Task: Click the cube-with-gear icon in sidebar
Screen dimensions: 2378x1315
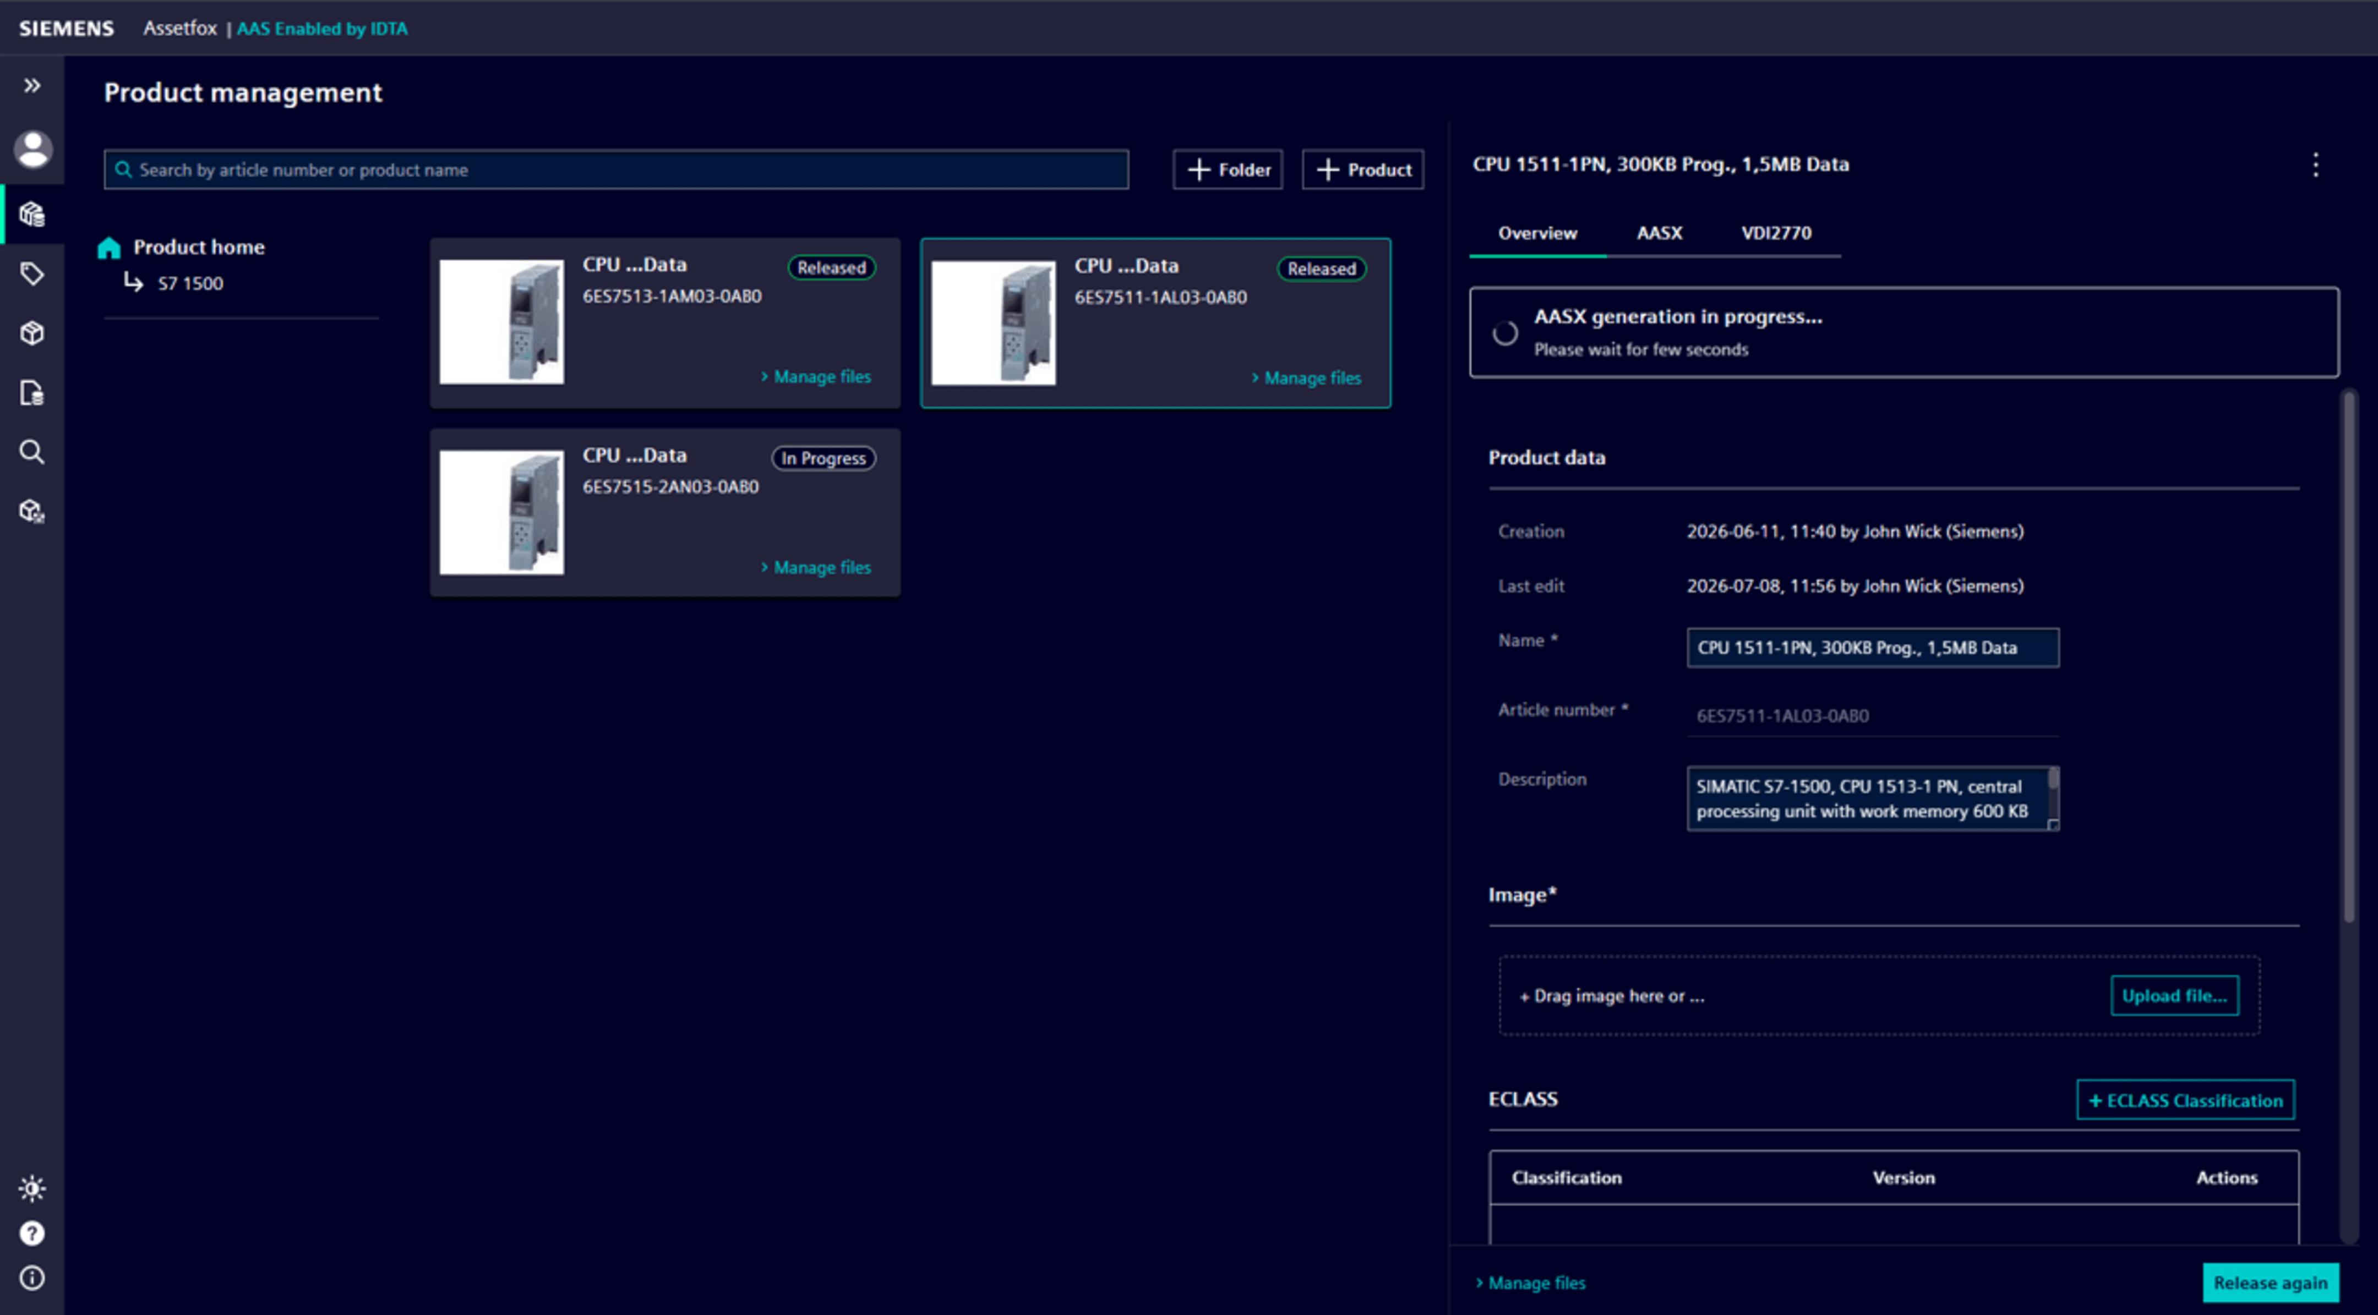Action: 32,511
